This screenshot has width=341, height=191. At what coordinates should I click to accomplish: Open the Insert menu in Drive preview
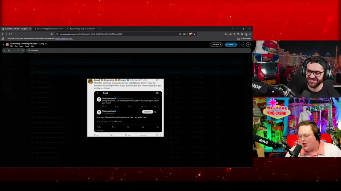21,46
